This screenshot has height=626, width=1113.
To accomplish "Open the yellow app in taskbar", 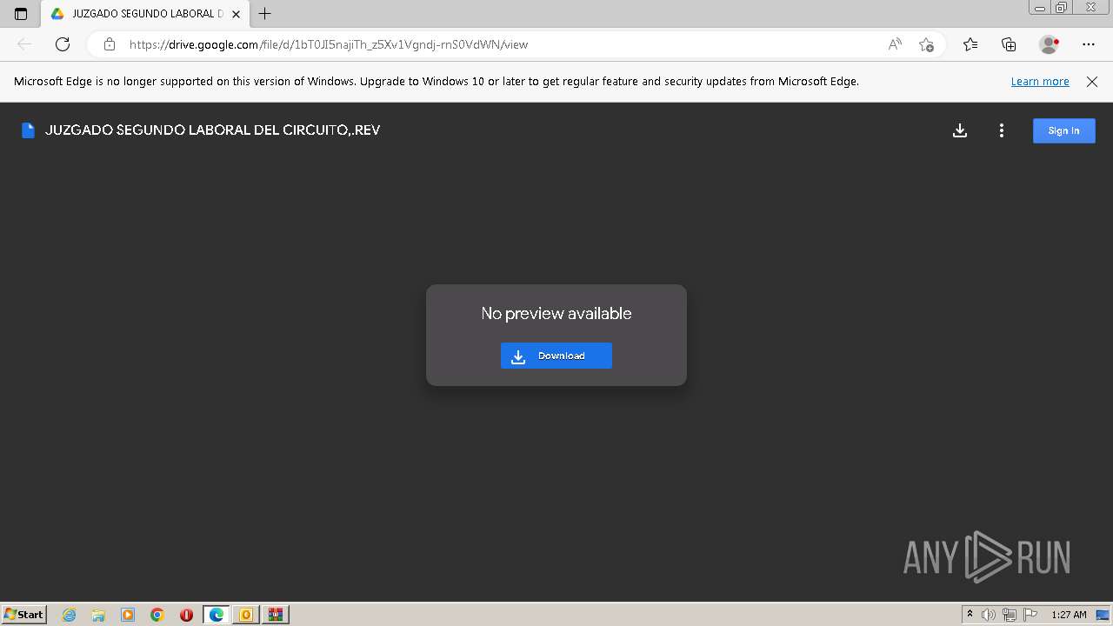I will (x=246, y=615).
